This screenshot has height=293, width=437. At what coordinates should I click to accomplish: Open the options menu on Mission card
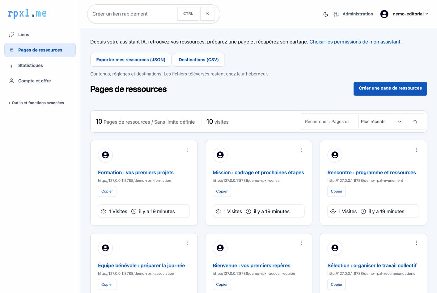click(302, 150)
